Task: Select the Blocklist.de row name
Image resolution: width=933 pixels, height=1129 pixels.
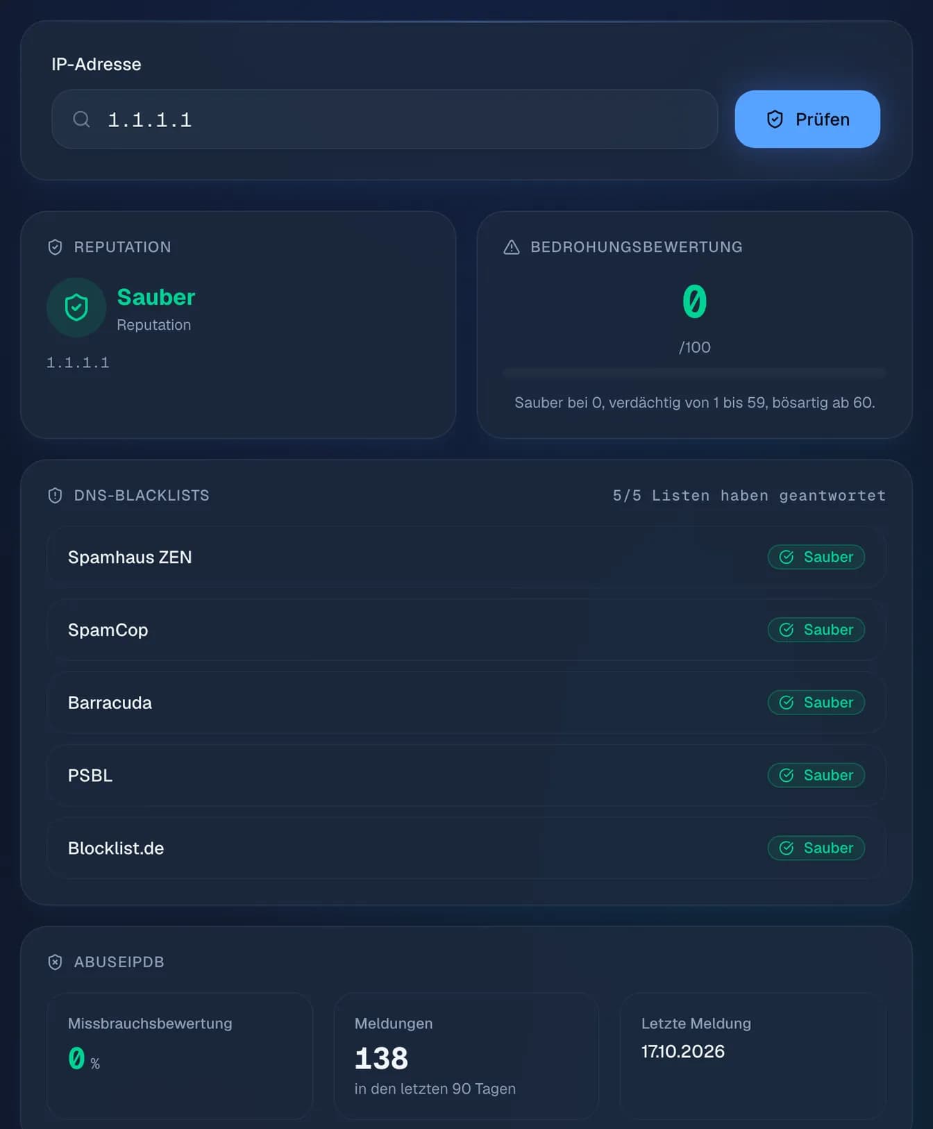Action: 116,848
